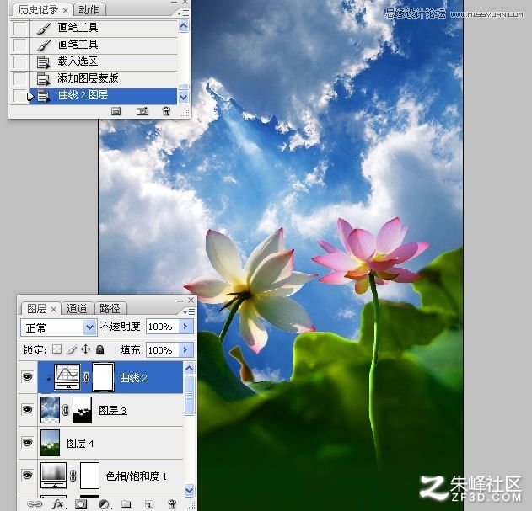Create new snapshot with the camera icon

tap(142, 111)
